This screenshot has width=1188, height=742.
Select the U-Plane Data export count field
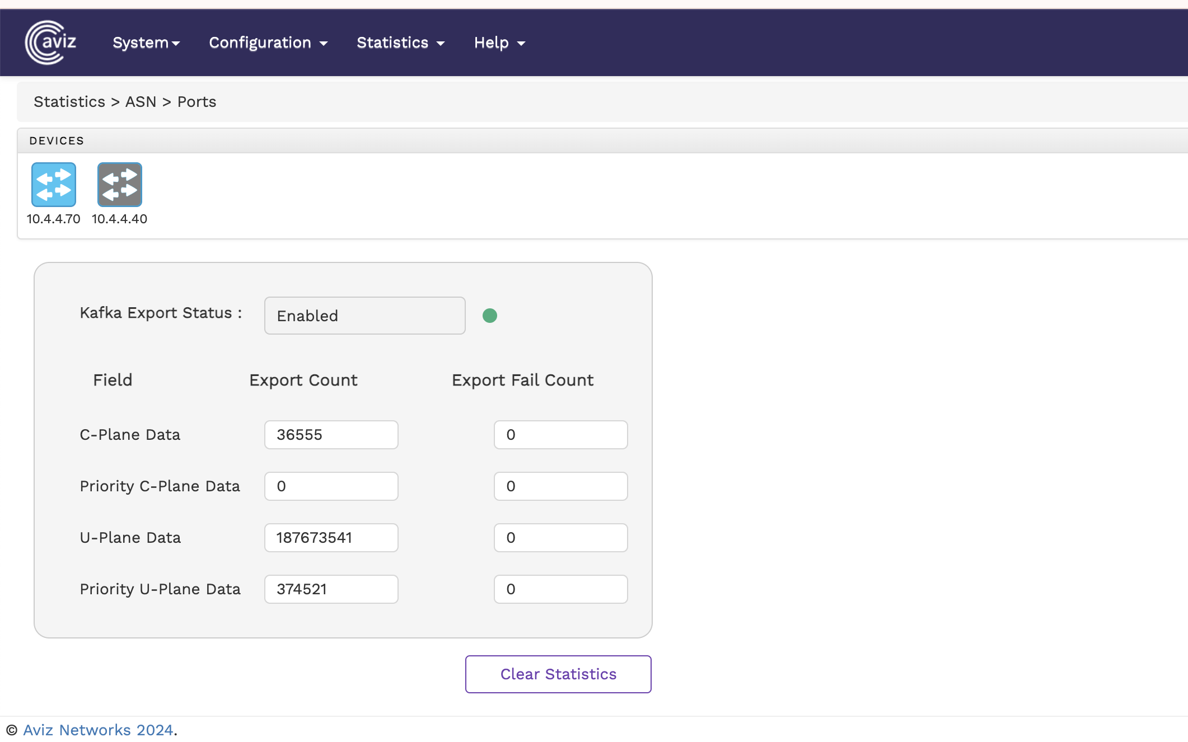(x=331, y=538)
